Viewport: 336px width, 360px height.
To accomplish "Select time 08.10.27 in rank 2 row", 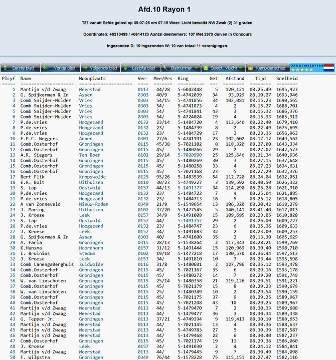I will (x=260, y=95).
